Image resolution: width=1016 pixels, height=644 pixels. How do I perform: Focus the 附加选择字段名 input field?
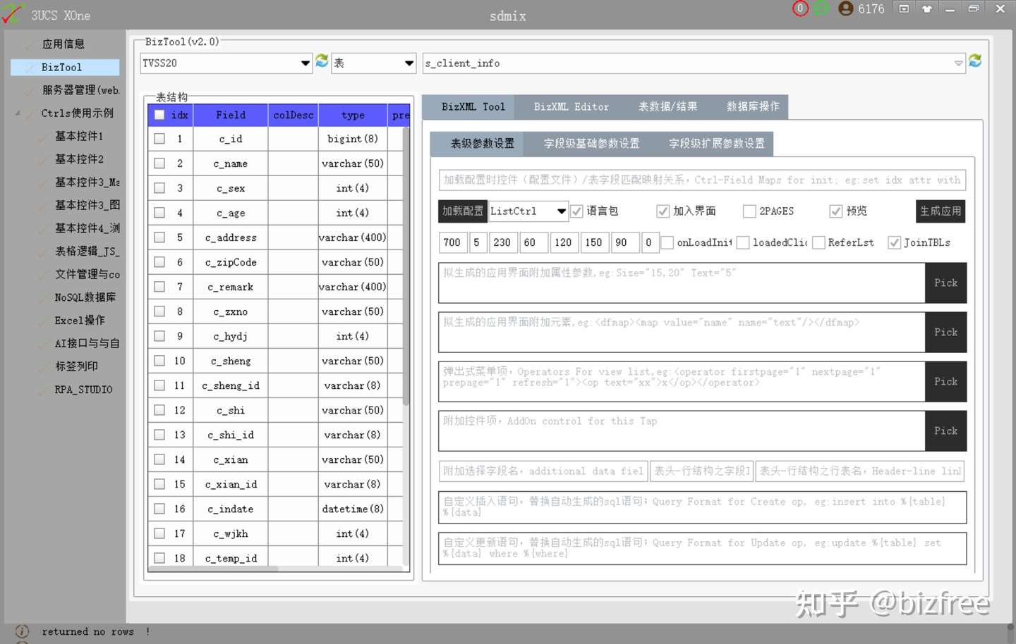[543, 471]
